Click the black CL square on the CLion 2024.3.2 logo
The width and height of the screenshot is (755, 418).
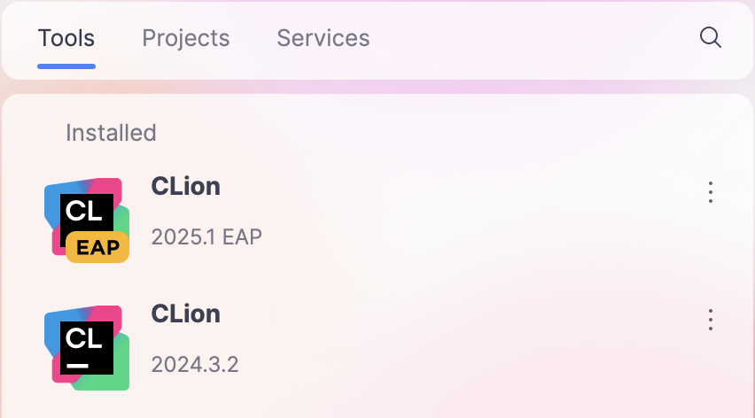[x=87, y=347]
